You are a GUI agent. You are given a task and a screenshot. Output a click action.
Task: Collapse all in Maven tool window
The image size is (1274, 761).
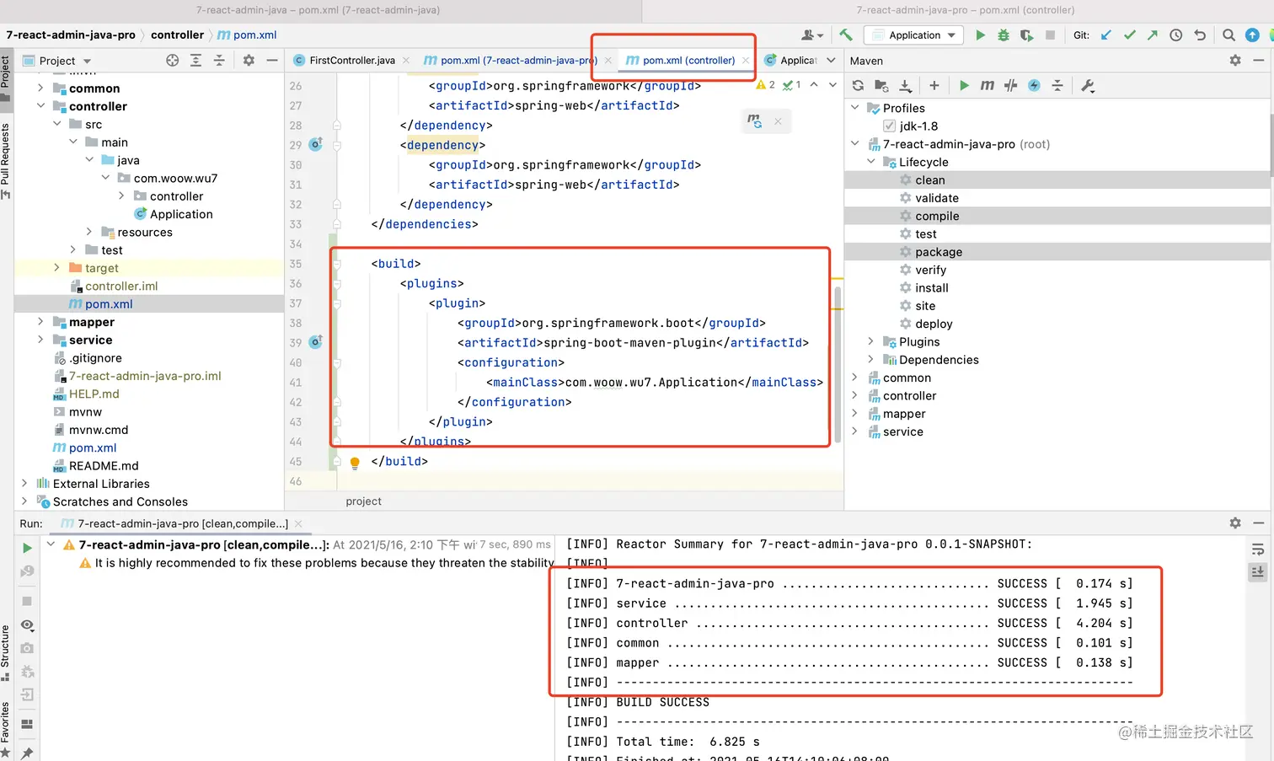[1057, 85]
